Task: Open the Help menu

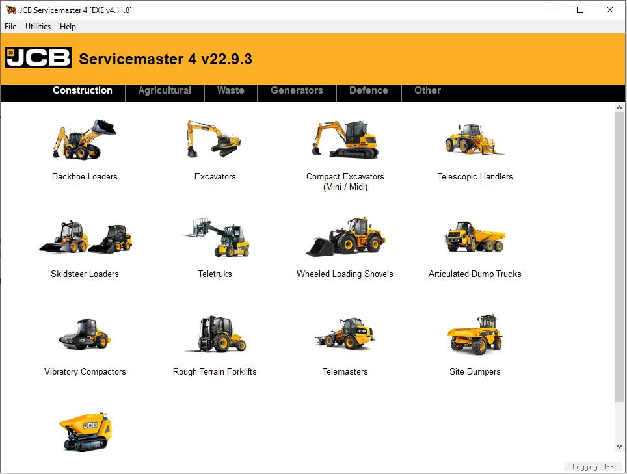Action: point(68,27)
